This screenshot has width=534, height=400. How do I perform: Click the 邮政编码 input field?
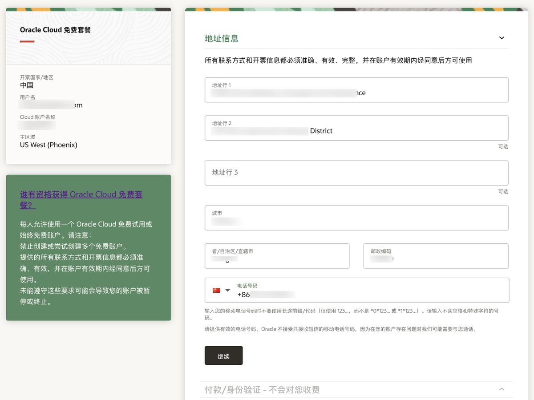click(x=436, y=256)
